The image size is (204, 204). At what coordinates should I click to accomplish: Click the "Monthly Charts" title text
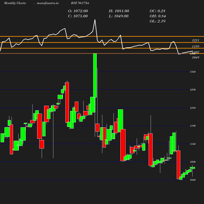(x=15, y=3)
